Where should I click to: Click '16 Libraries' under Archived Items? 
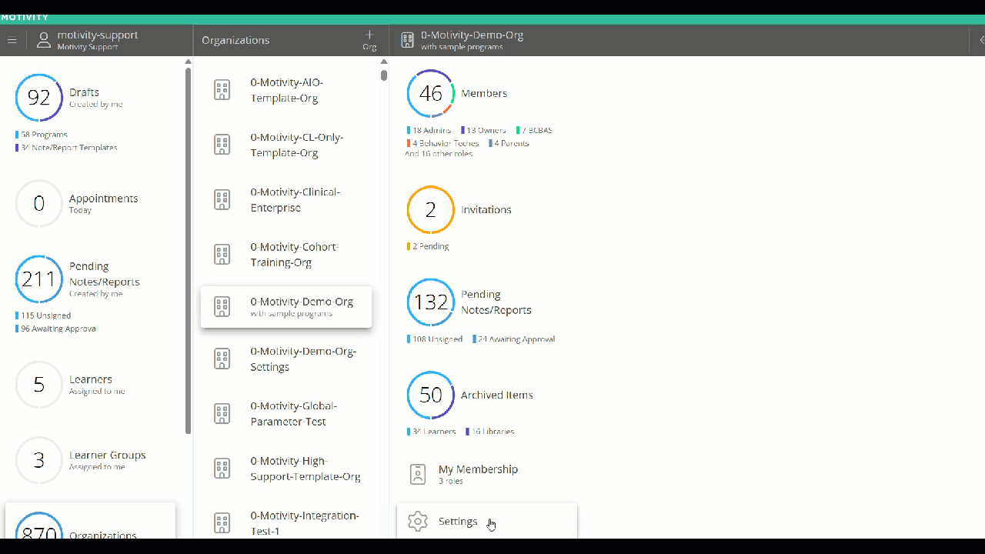[490, 432]
